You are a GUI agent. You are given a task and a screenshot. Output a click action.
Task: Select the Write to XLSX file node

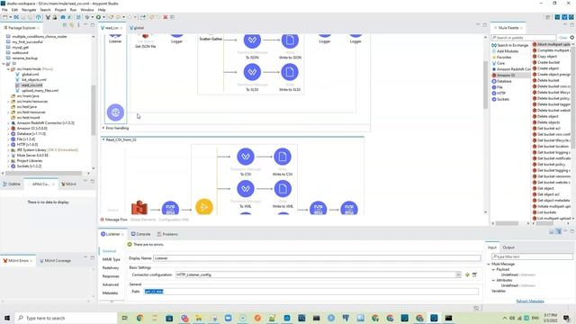point(290,72)
